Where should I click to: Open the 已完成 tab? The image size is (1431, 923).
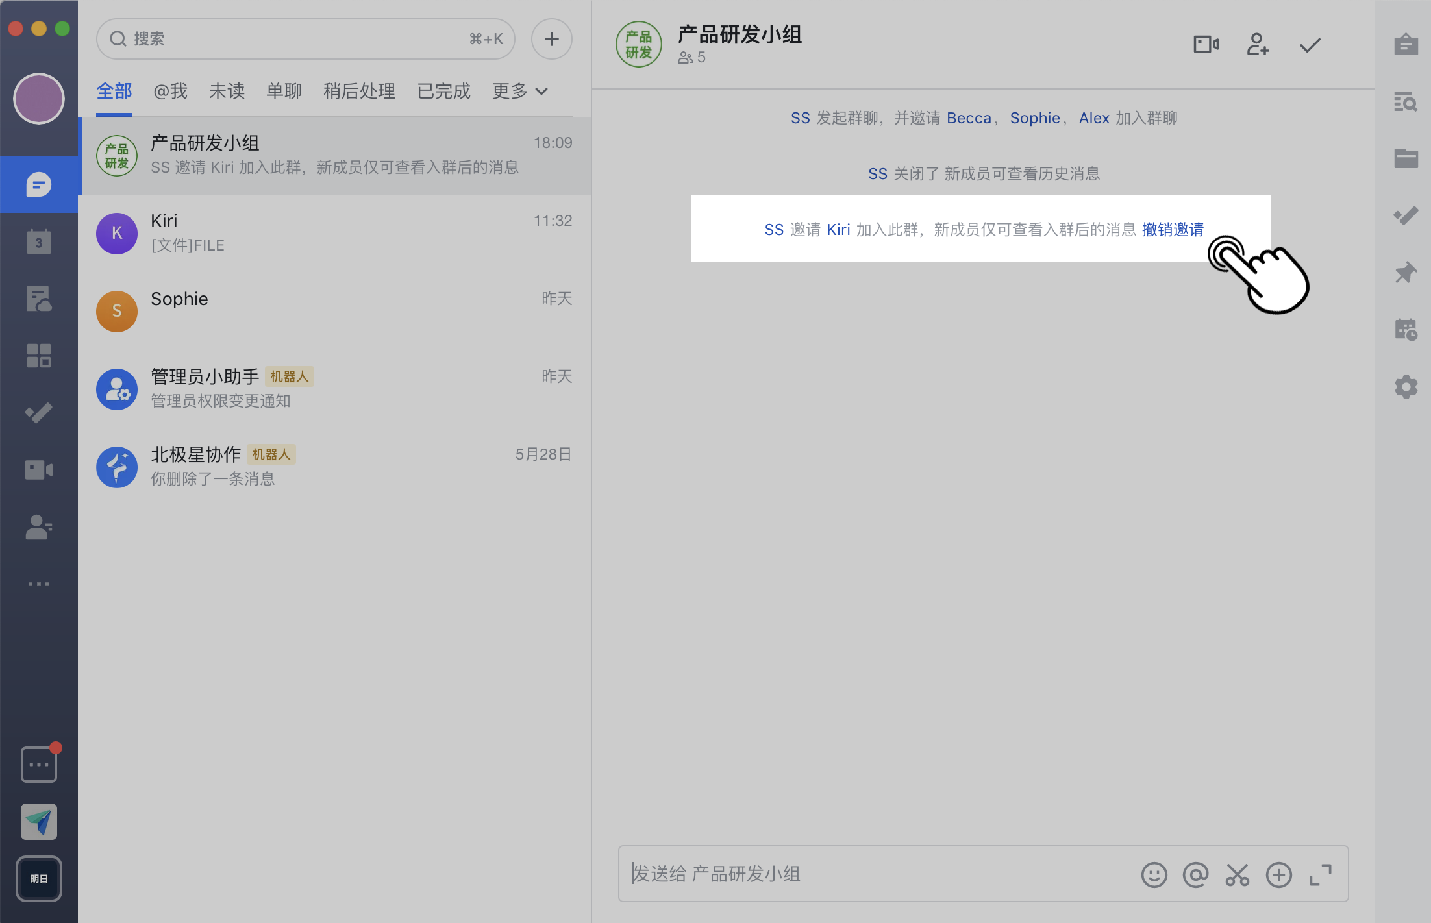point(443,91)
